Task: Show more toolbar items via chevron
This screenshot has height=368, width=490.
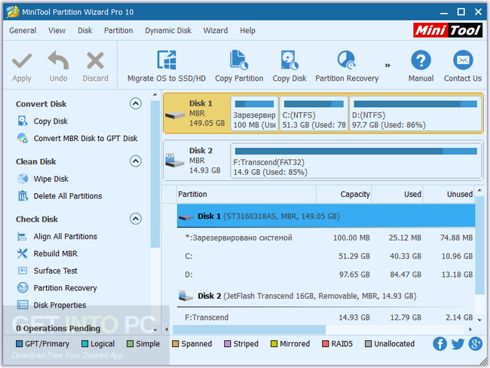Action: (387, 66)
